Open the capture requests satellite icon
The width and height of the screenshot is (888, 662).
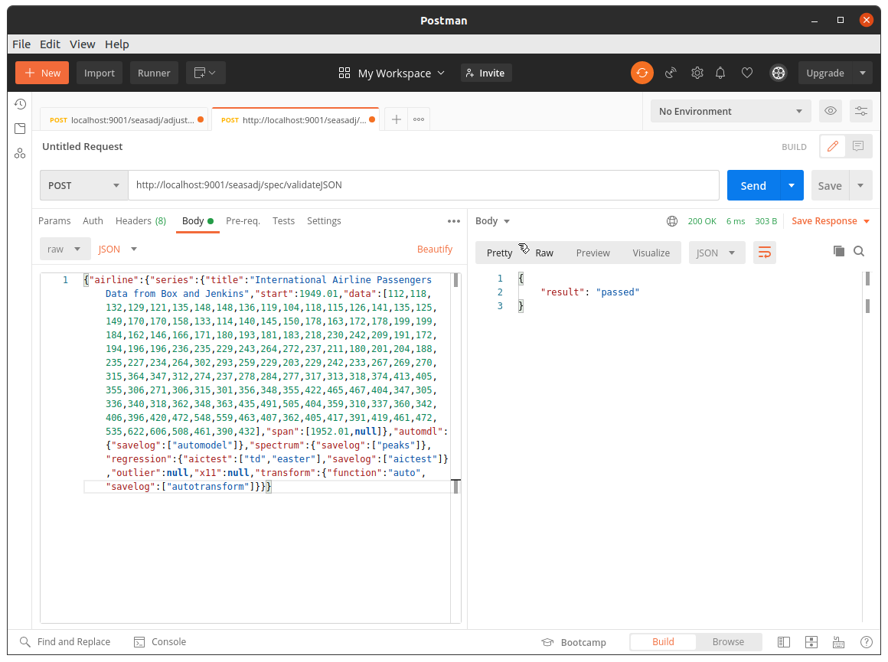coord(671,73)
